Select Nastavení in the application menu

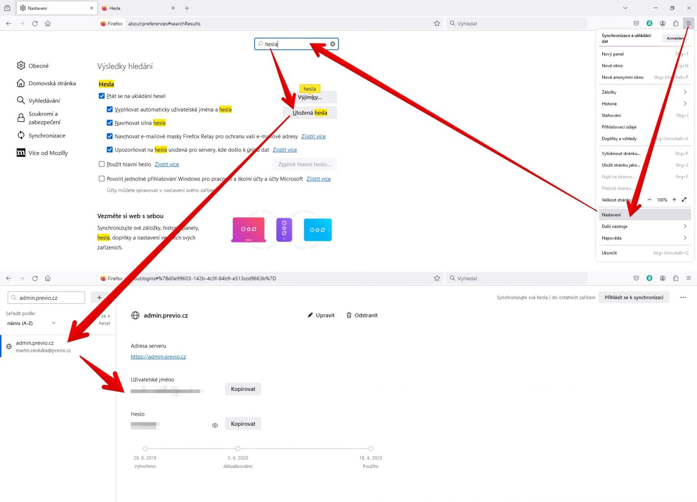click(611, 214)
